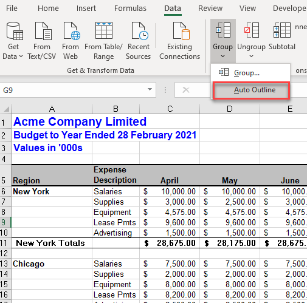The width and height of the screenshot is (307, 303).
Task: Click the Select All corner triangle
Action: [7, 109]
